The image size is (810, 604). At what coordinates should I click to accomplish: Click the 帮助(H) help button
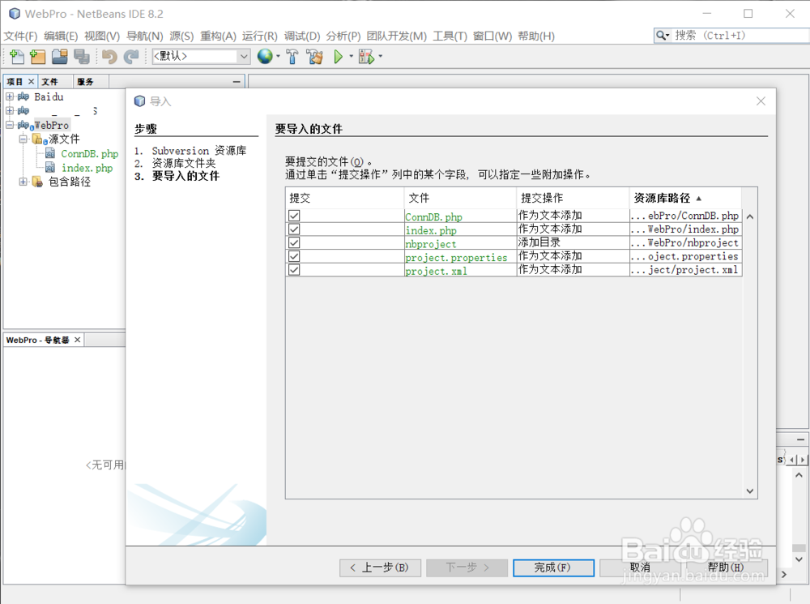point(726,568)
